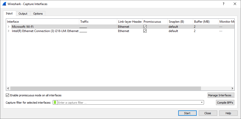Click the Traffic column header

[x=98, y=22]
